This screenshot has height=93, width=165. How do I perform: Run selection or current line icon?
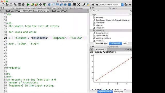pos(40,5)
